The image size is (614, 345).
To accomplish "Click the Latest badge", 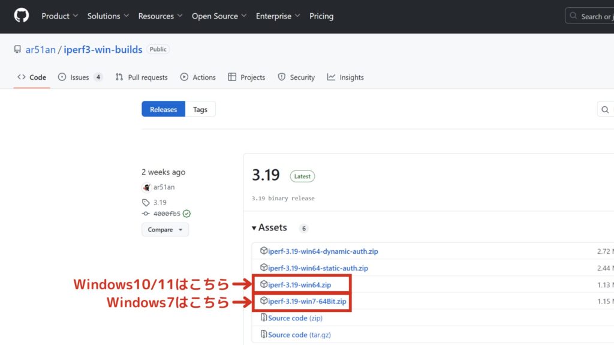I will tap(302, 176).
